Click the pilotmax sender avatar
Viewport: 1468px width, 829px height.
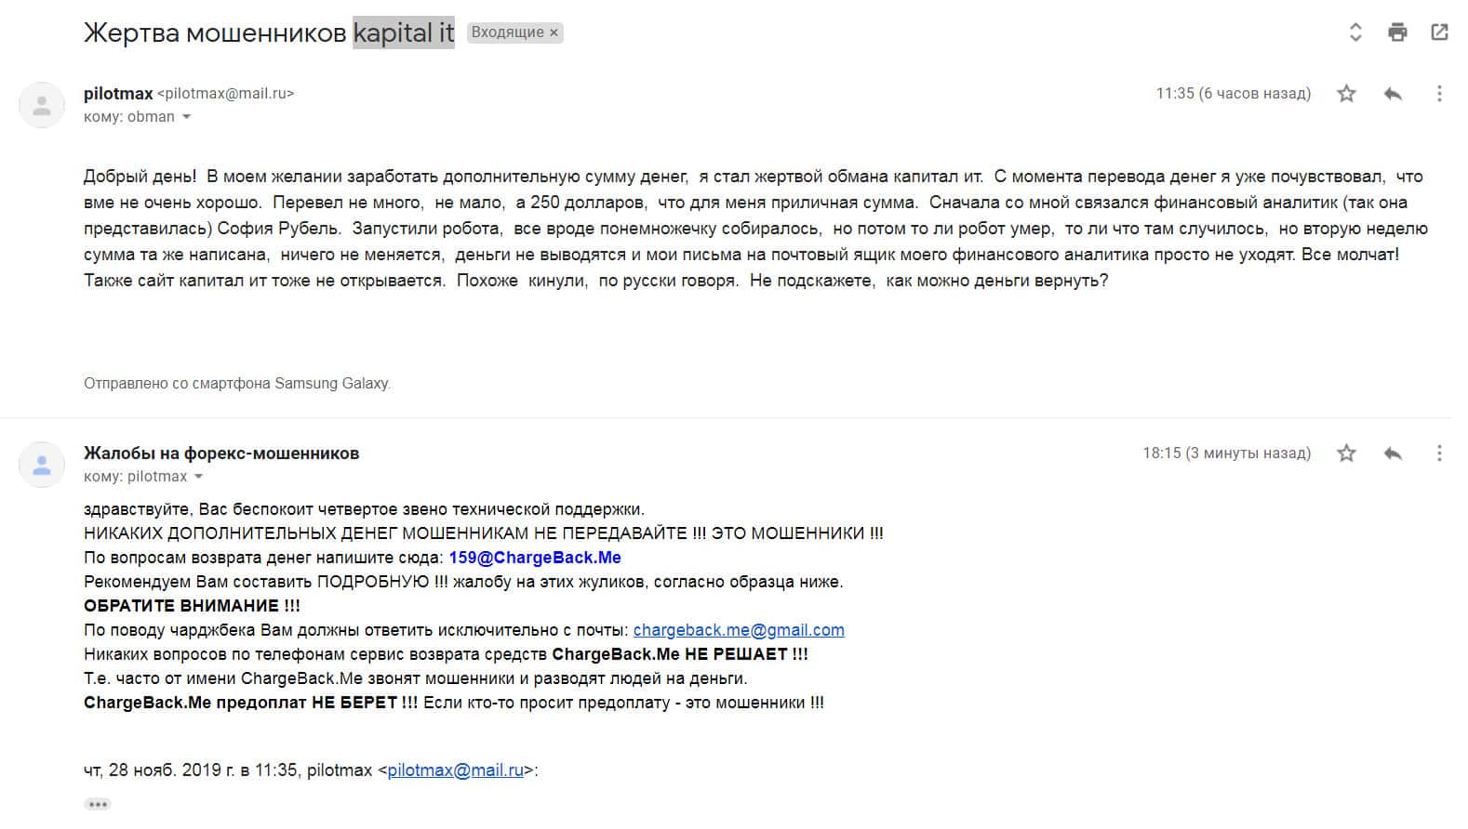pos(42,105)
